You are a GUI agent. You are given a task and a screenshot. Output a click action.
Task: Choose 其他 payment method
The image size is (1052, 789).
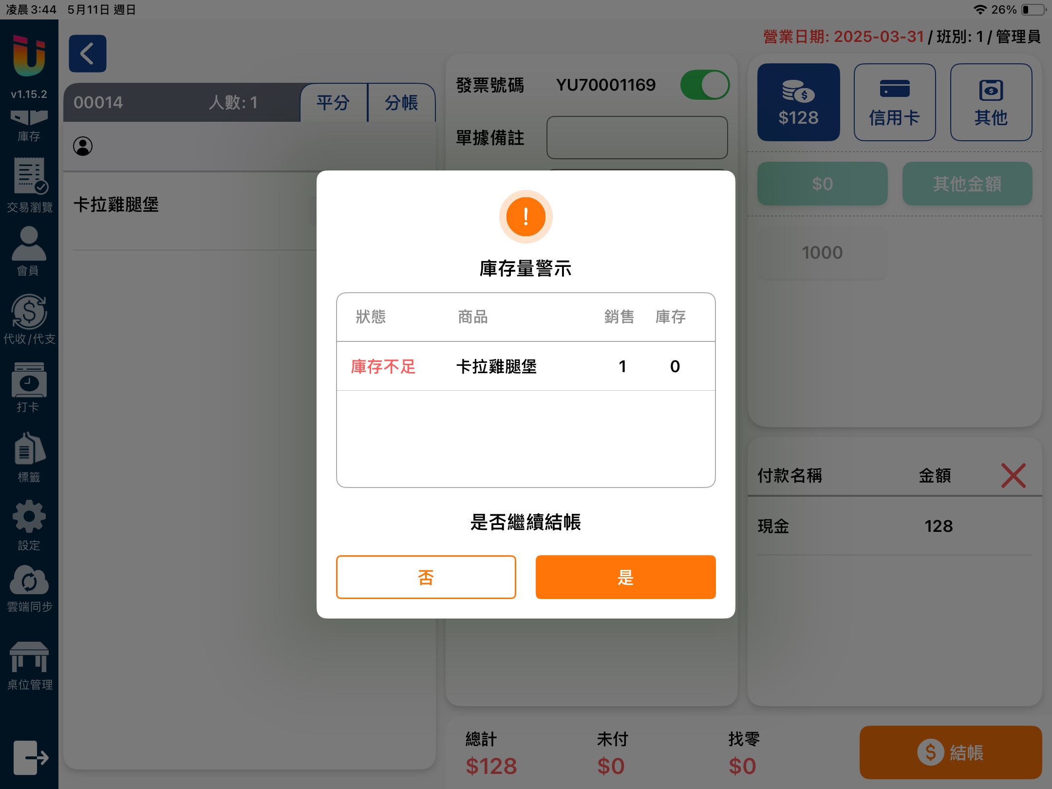991,102
